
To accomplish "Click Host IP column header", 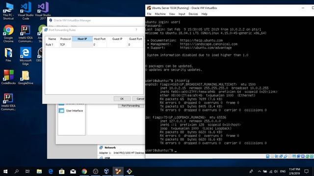I will pyautogui.click(x=82, y=39).
